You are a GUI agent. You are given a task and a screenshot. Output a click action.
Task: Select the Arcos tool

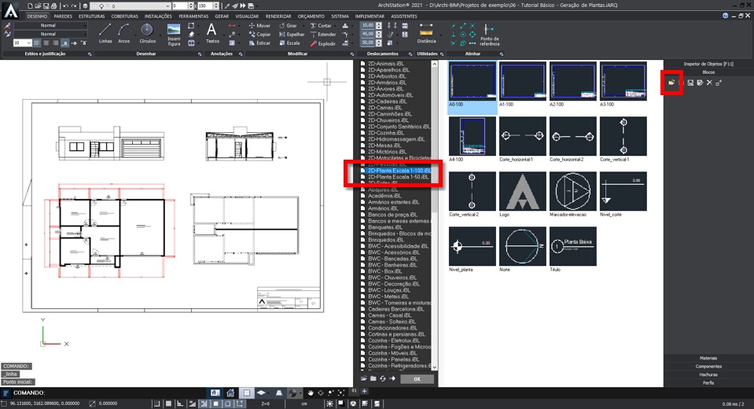123,33
